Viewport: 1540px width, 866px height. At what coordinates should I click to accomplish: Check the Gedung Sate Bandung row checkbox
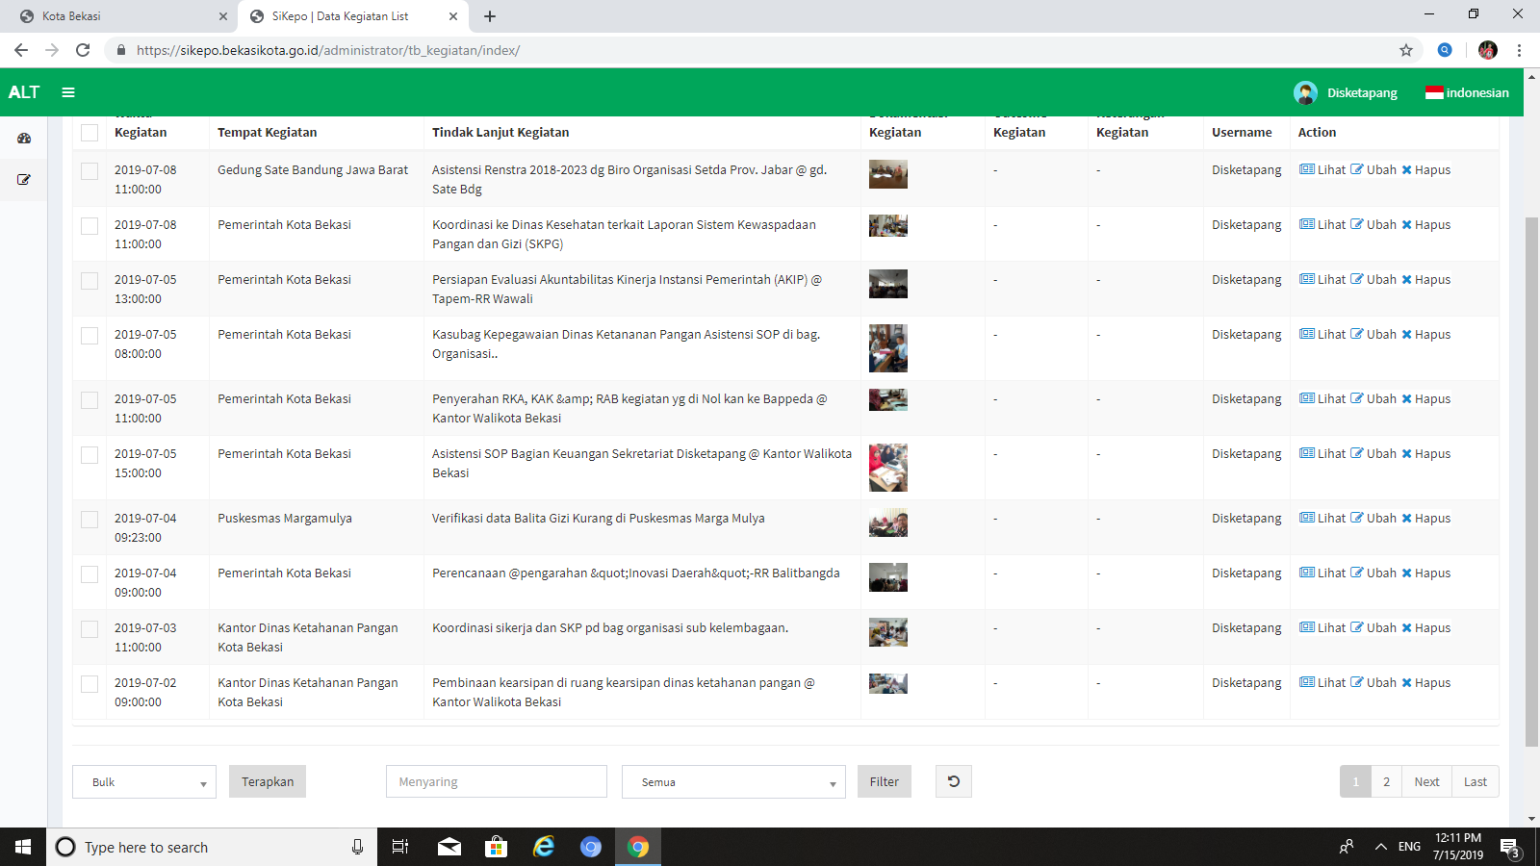(90, 171)
